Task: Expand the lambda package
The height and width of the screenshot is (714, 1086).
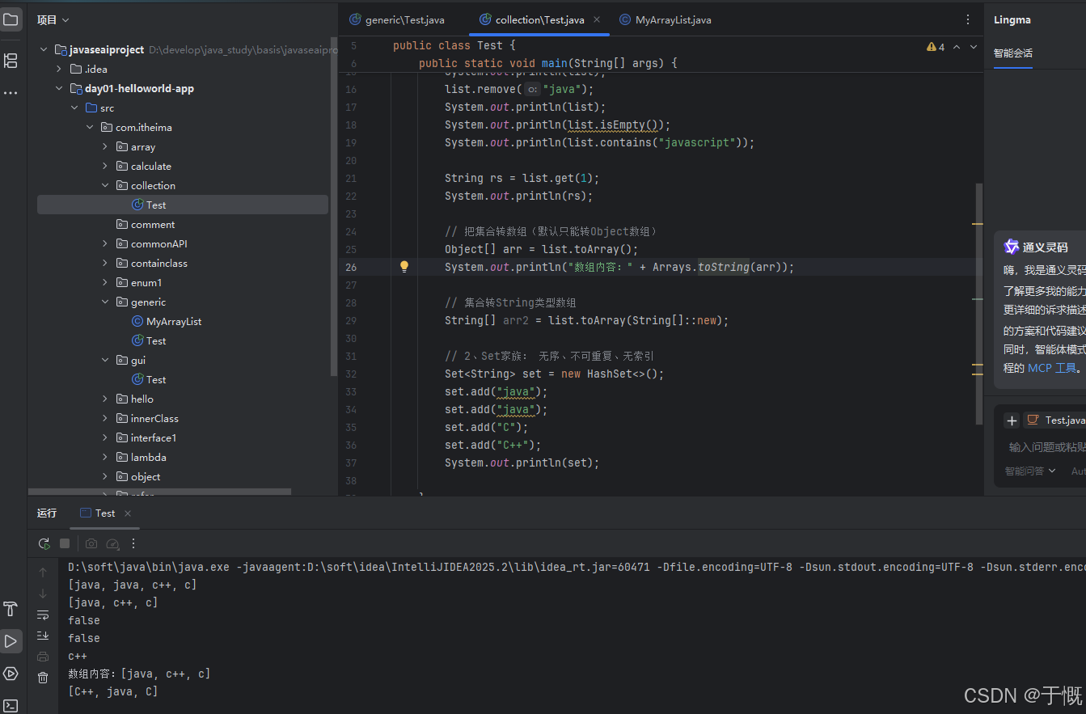Action: click(x=105, y=457)
